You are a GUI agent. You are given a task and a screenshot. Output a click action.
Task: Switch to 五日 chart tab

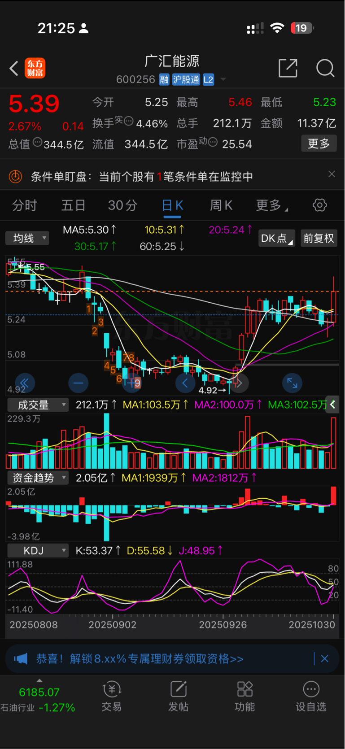tap(74, 205)
